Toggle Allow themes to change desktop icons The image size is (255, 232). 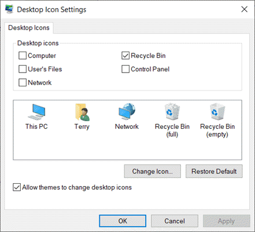[x=17, y=187]
